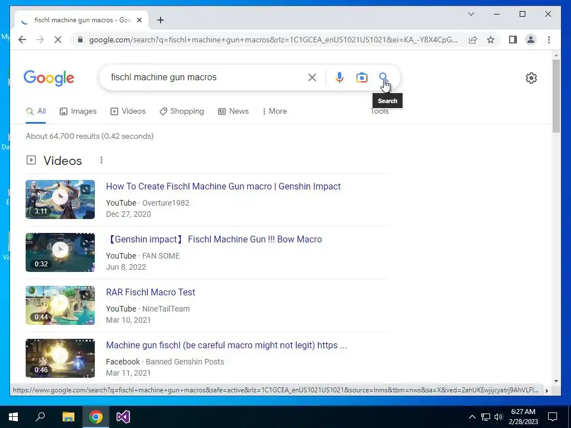
Task: Click the 'Overture1982' channel name
Action: point(166,203)
